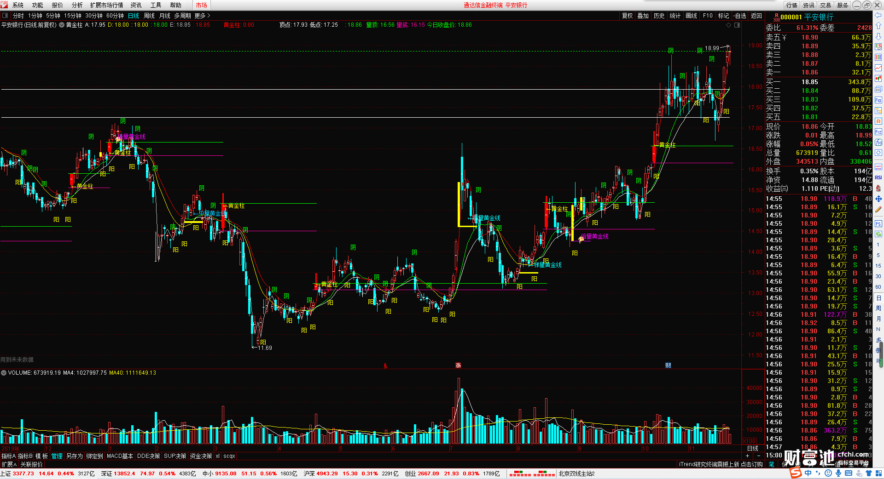Expand the 扩展∧ panel at bottom-left
884x479 pixels.
point(9,464)
